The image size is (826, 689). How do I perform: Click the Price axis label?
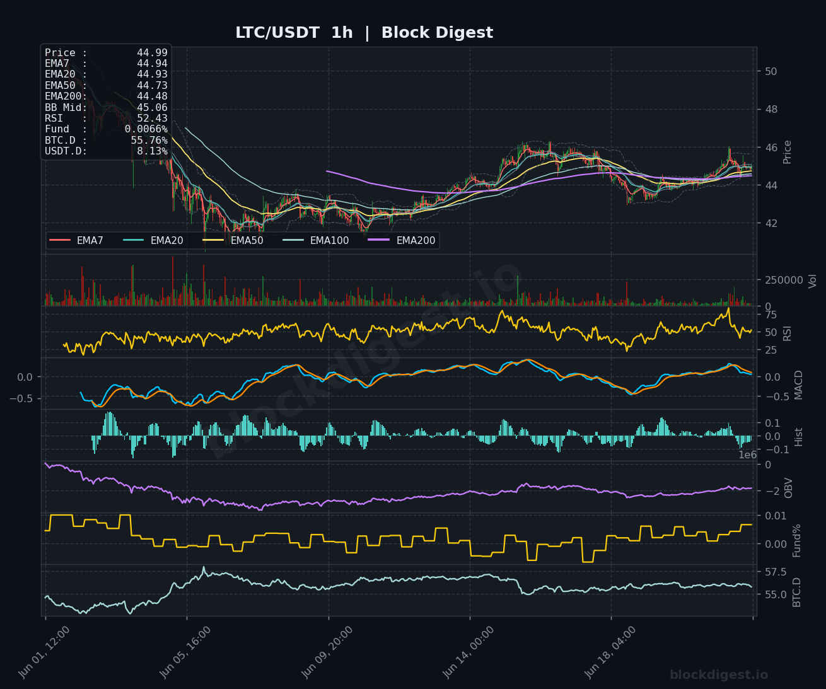787,152
